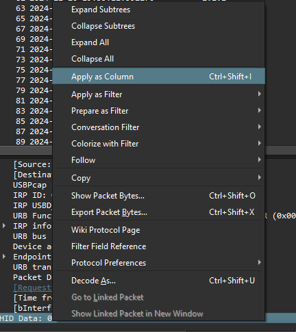Open Prepare as Filter submenu
This screenshot has height=332, width=296.
pos(158,111)
